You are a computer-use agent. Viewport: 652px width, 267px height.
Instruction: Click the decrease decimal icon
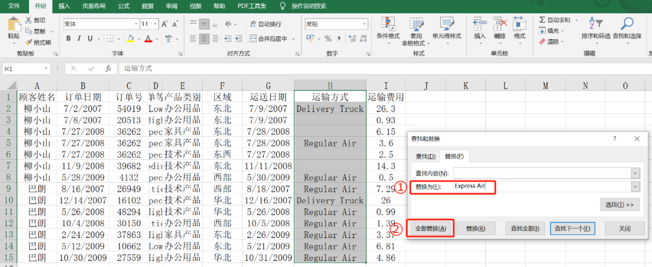click(x=363, y=39)
